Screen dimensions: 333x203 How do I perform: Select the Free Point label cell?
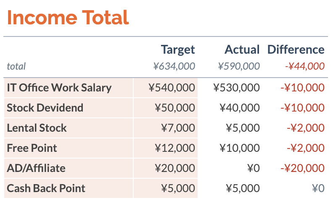[x=69, y=148]
